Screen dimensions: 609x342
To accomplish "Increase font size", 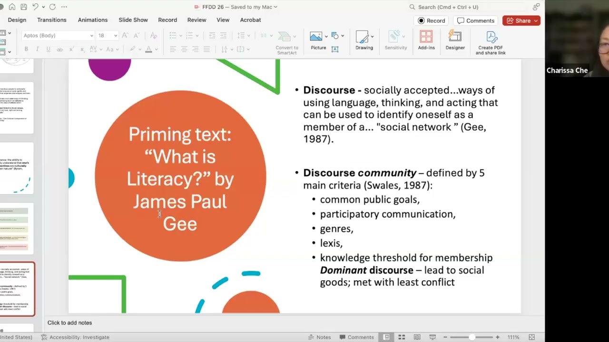I will (125, 36).
